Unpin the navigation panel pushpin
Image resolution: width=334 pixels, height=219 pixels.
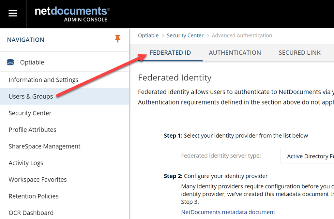[x=117, y=39]
